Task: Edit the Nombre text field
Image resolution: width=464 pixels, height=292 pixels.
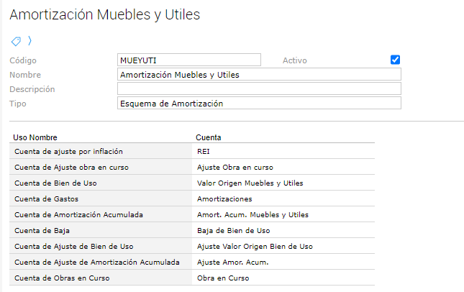Action: click(x=258, y=75)
